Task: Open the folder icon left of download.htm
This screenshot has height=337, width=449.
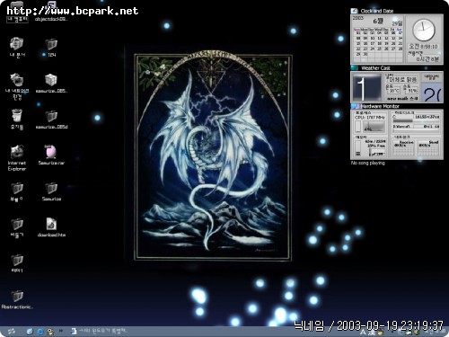Action: [17, 227]
